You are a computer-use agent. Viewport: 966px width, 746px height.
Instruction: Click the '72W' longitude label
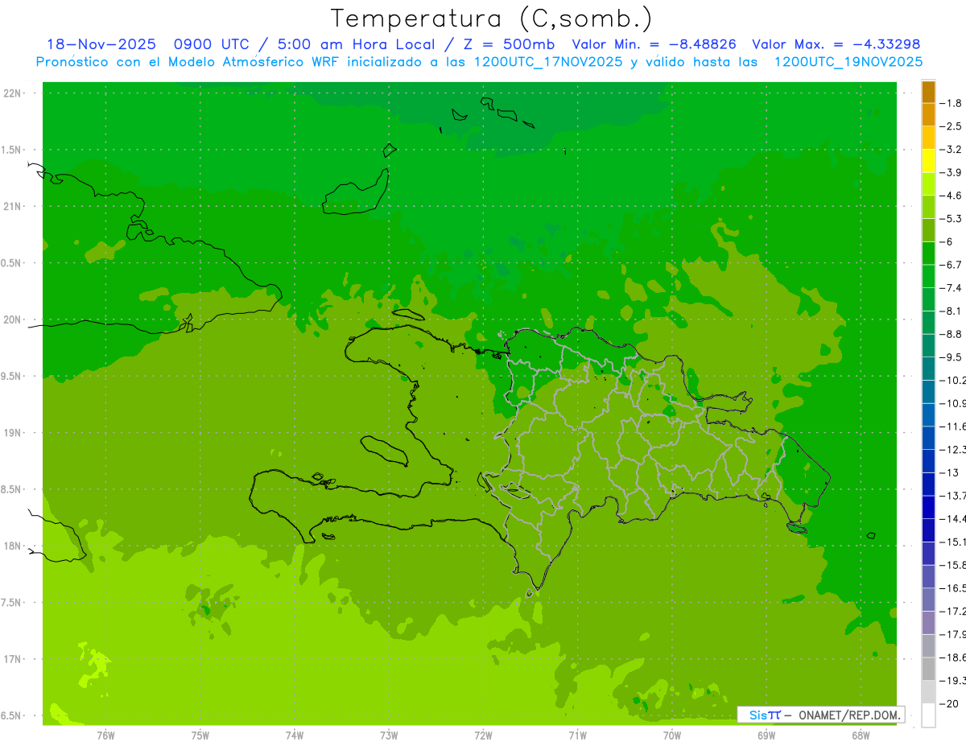point(483,736)
